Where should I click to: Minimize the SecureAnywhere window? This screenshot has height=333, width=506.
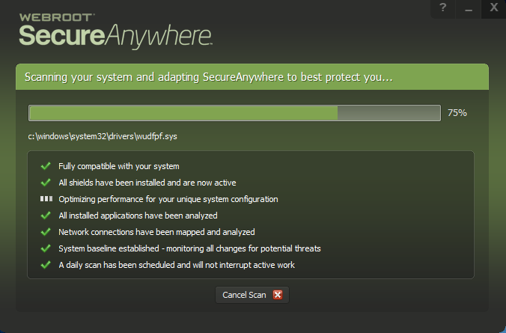[468, 8]
